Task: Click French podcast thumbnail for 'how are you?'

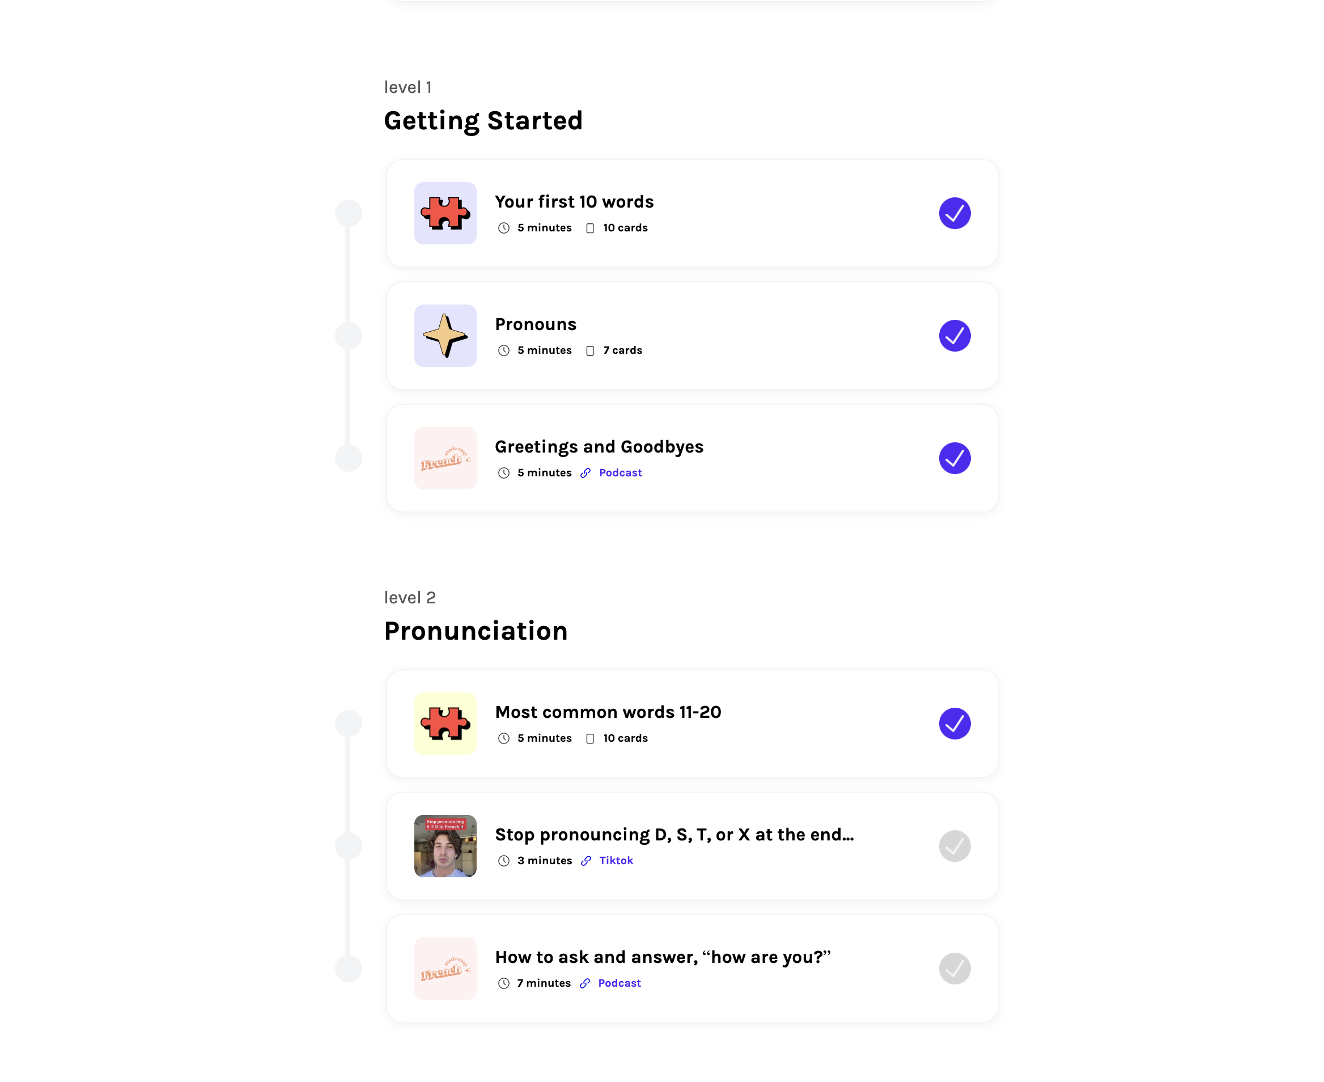Action: [445, 969]
